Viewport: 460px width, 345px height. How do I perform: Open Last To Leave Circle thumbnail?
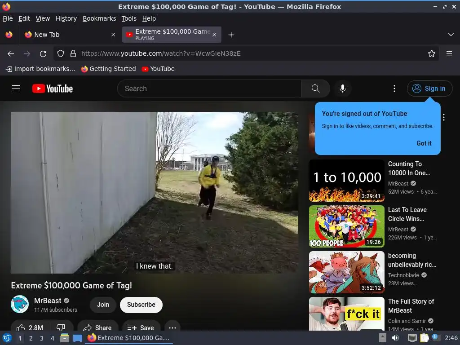pos(346,226)
